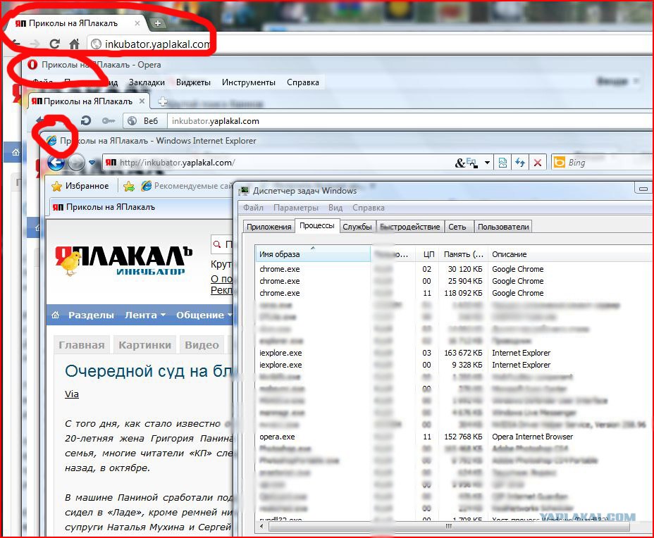Screen dimensions: 654x538
Task: Switch to Процессы tab
Action: pos(317,225)
